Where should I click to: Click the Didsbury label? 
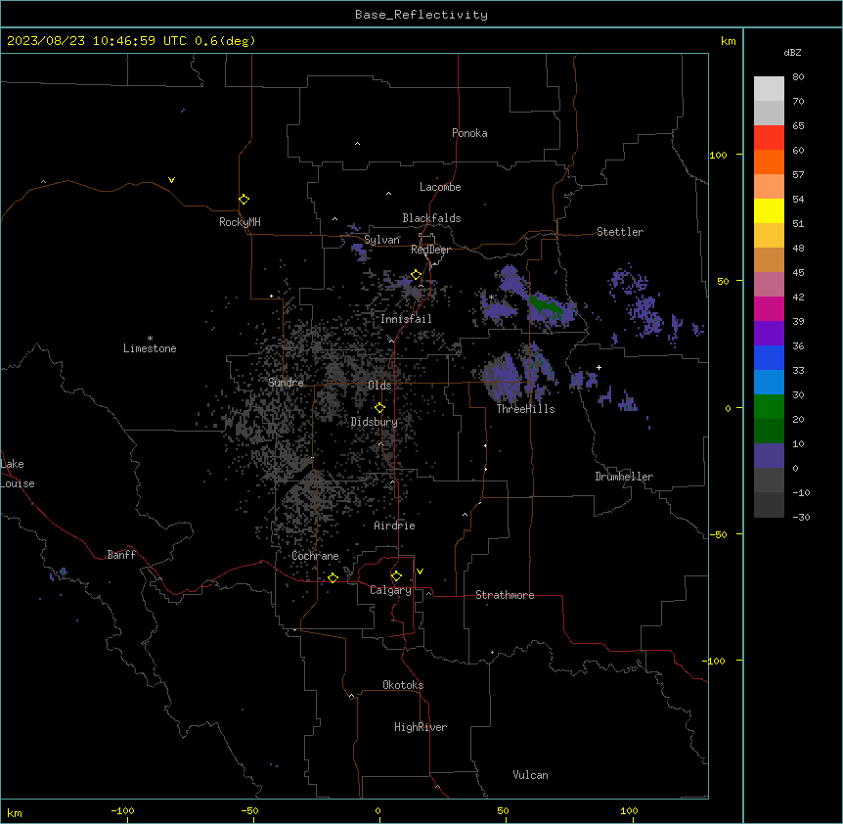(x=375, y=422)
